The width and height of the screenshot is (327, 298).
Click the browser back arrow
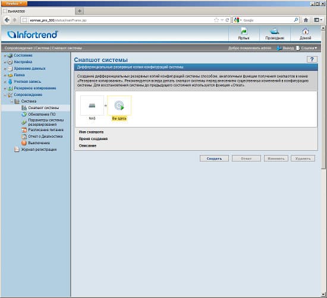pyautogui.click(x=7, y=20)
